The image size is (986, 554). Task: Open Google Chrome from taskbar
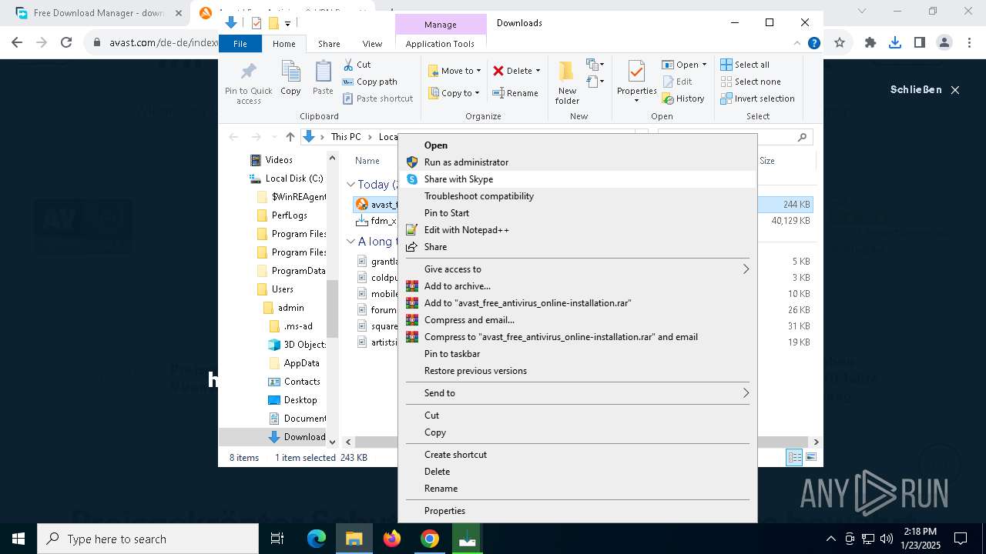click(x=430, y=539)
